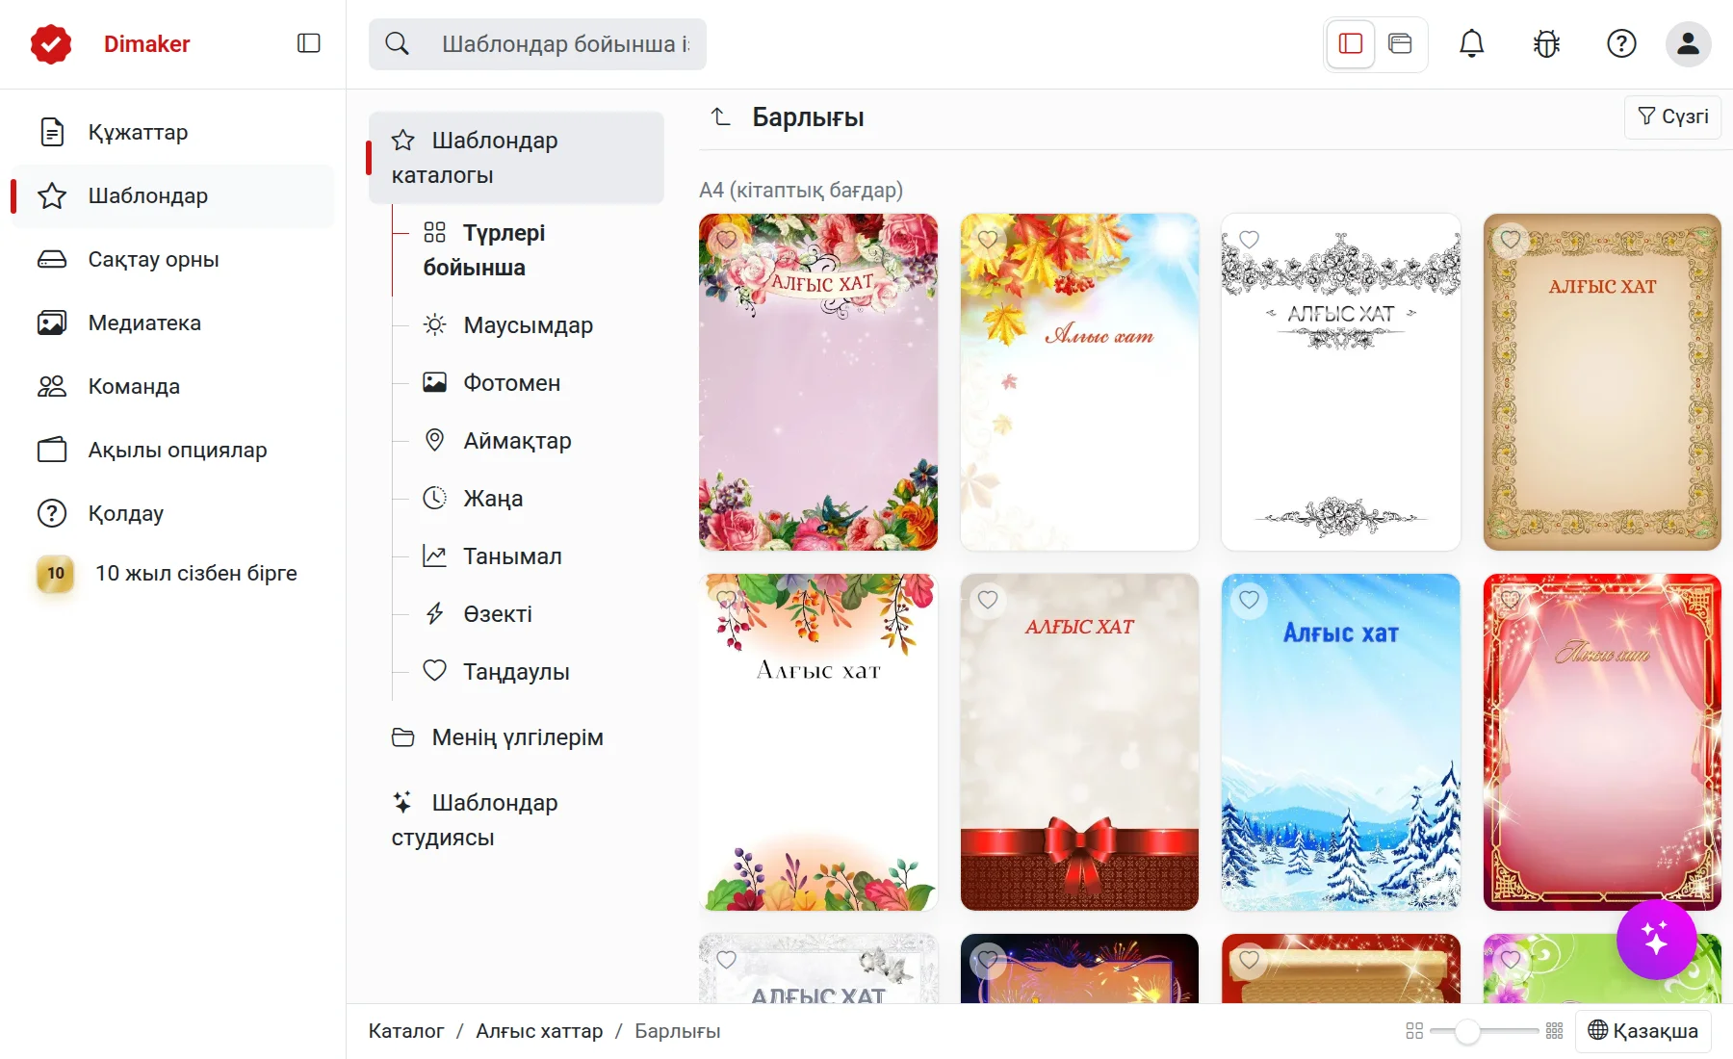This screenshot has height=1059, width=1733.
Task: Collapse sidebar using the panel toggle icon
Action: click(x=309, y=43)
